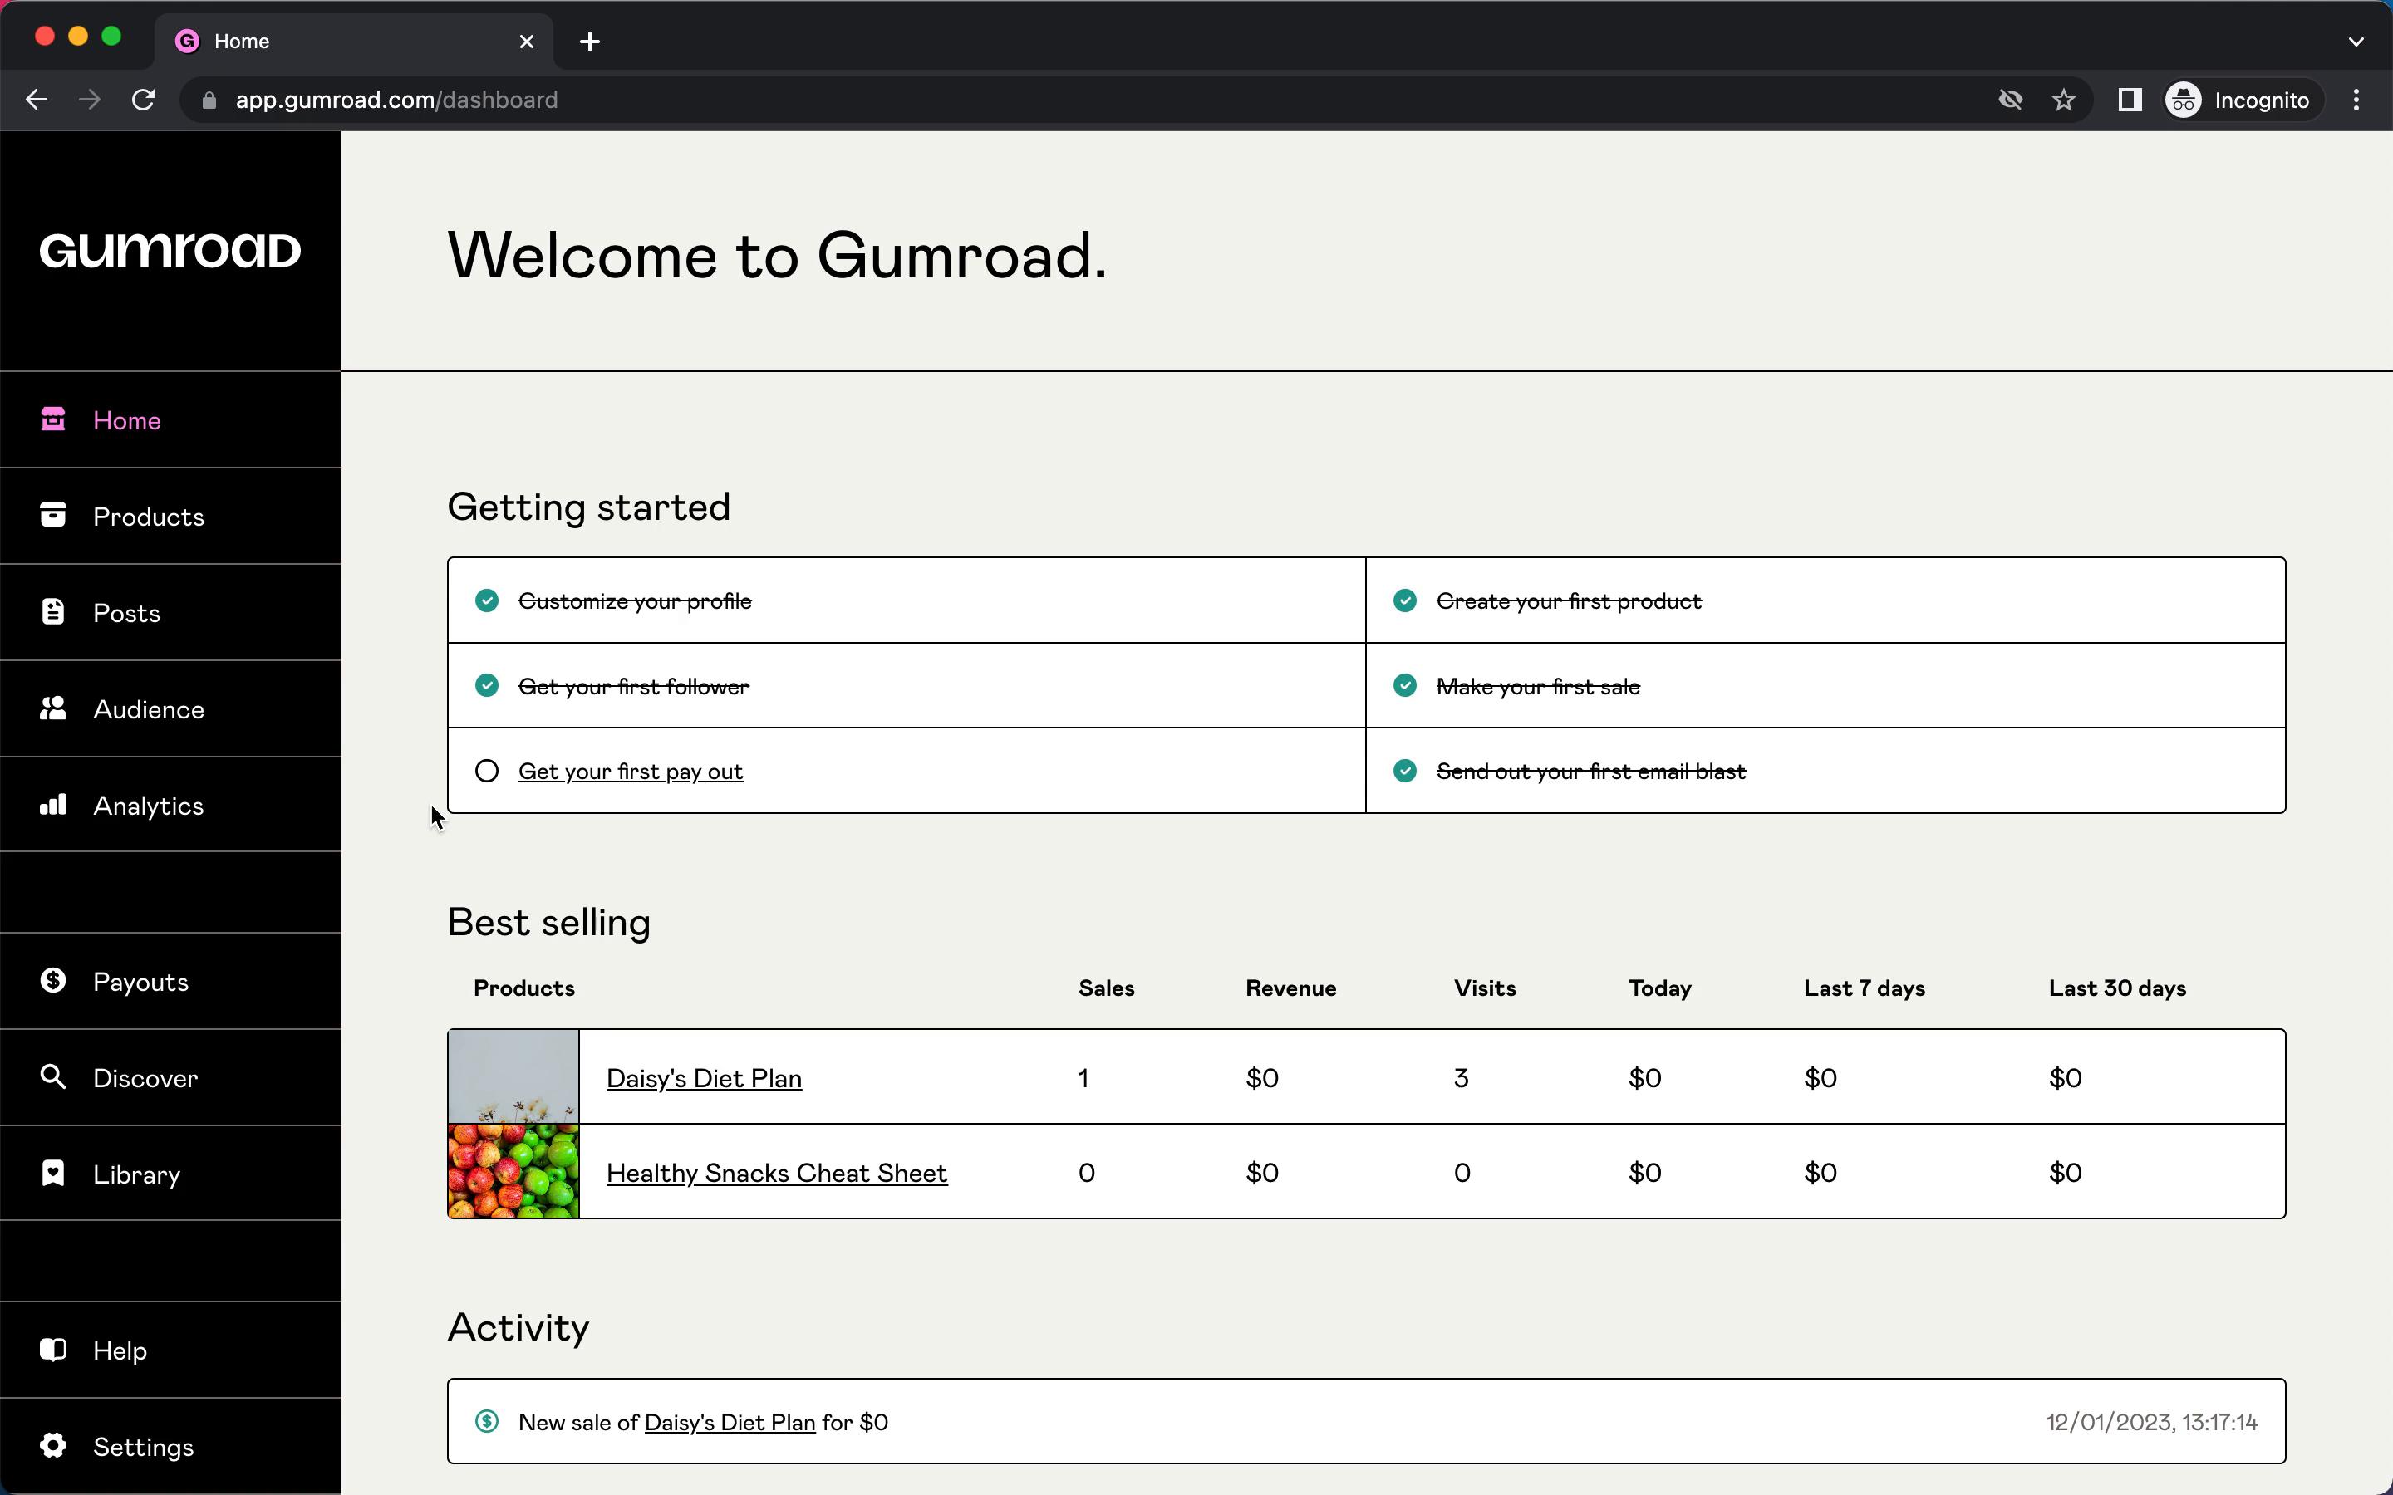The height and width of the screenshot is (1495, 2393).
Task: Select Help menu item
Action: 119,1350
